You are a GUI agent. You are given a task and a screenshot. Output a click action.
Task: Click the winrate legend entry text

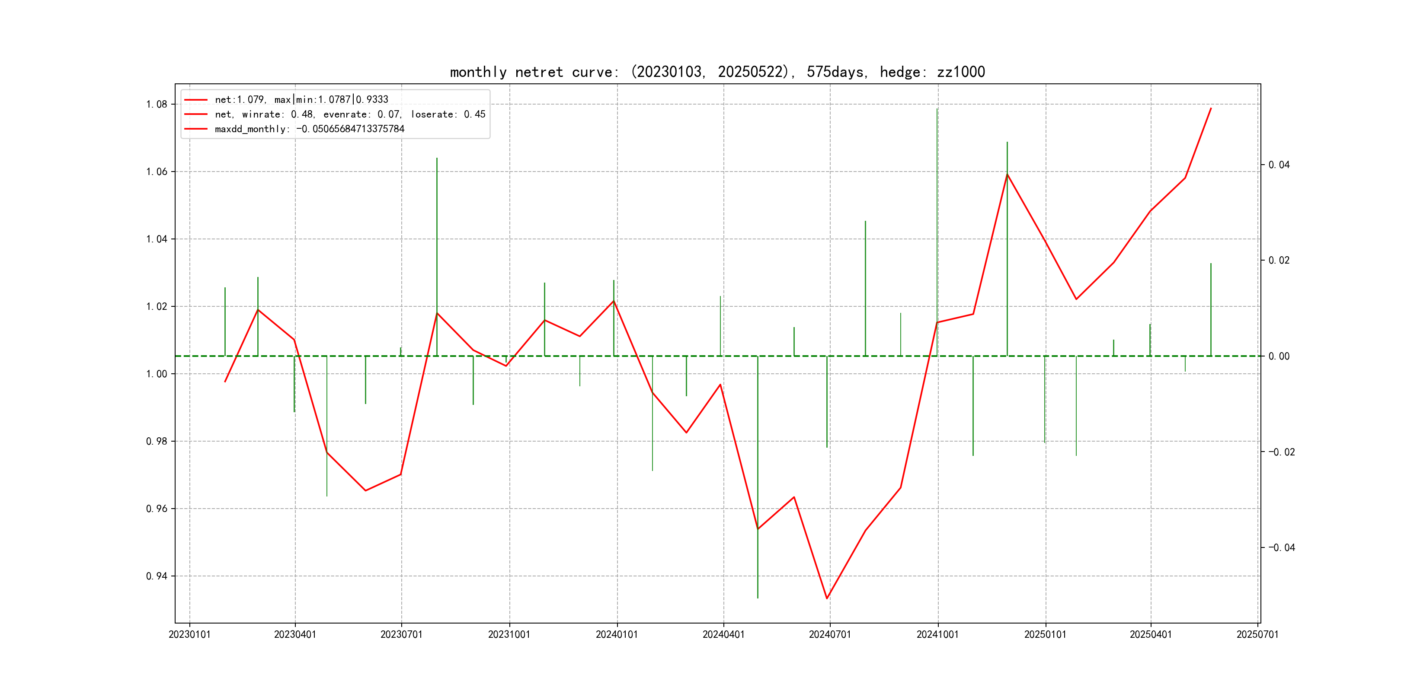pos(350,114)
